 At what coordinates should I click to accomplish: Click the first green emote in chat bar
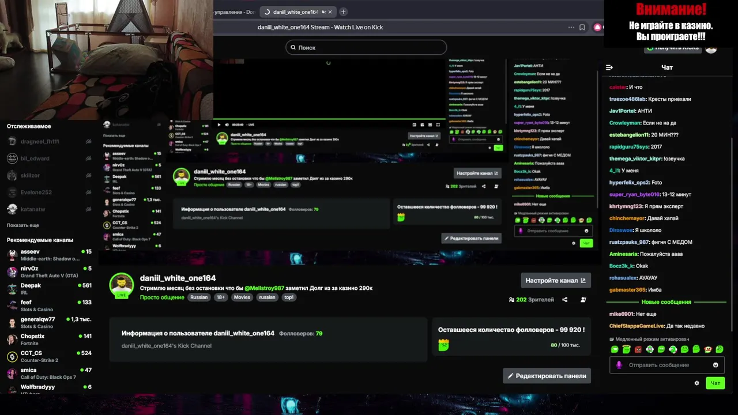615,349
